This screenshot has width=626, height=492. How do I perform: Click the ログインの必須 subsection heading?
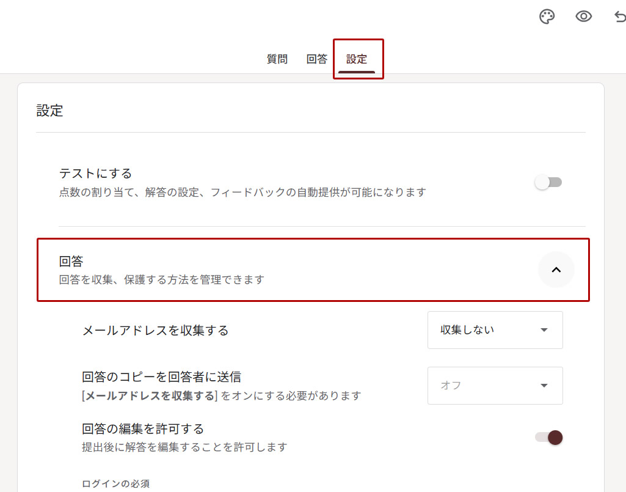(x=115, y=483)
